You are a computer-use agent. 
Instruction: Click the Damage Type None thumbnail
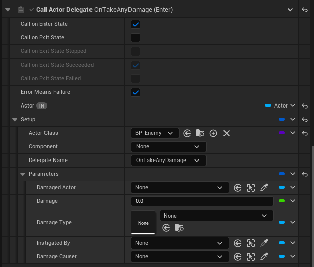(x=143, y=223)
